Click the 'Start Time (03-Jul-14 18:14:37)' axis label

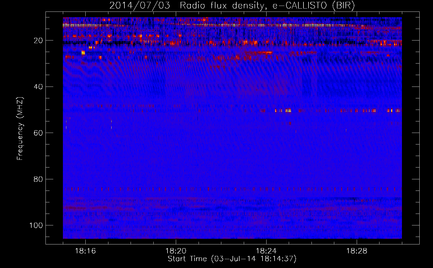coord(232,259)
